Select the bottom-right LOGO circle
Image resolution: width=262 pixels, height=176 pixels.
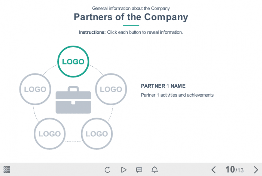click(97, 134)
